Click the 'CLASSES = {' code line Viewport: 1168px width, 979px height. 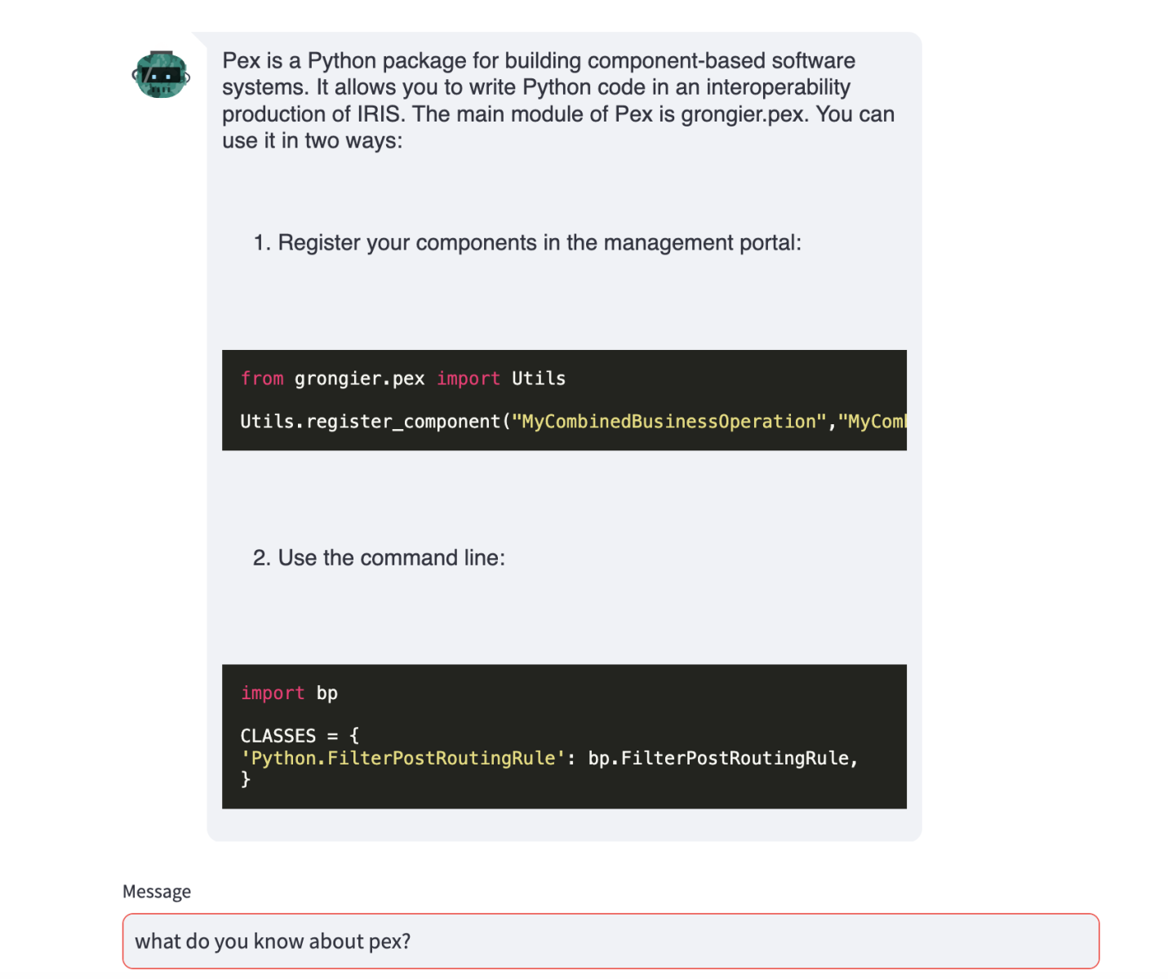pos(300,736)
